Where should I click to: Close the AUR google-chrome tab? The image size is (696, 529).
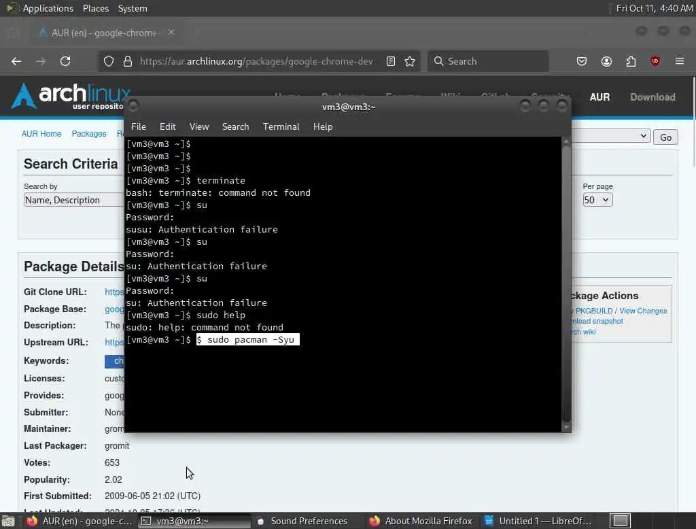pos(171,32)
